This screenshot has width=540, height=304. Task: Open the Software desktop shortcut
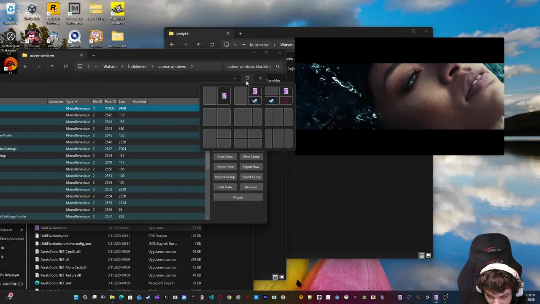coord(75,38)
